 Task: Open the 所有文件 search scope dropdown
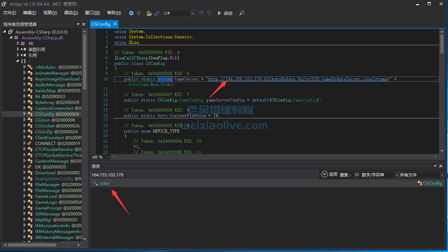441,175
